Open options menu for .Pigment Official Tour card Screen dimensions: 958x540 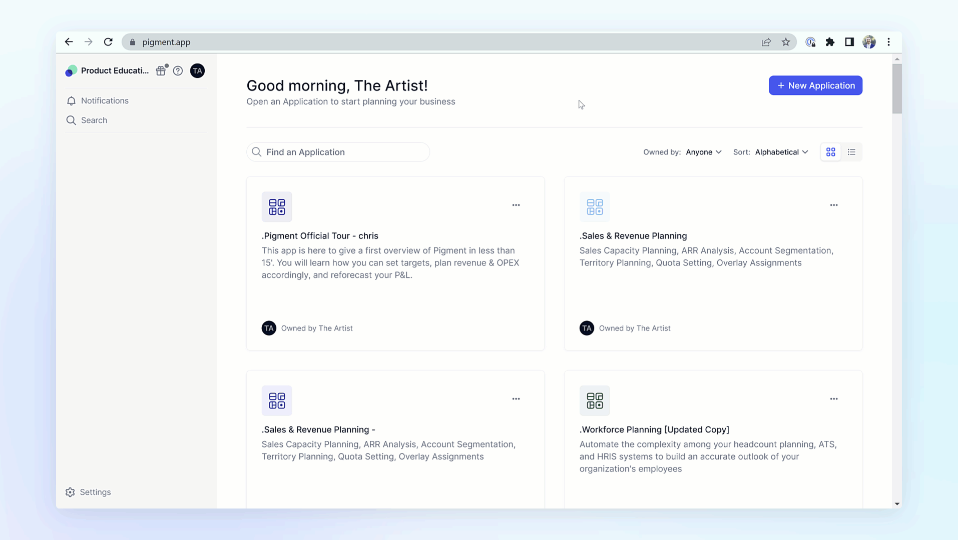[516, 205]
